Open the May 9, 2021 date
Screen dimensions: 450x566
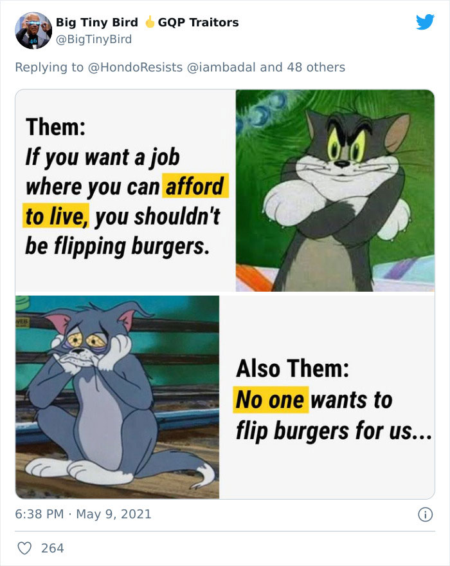[114, 514]
